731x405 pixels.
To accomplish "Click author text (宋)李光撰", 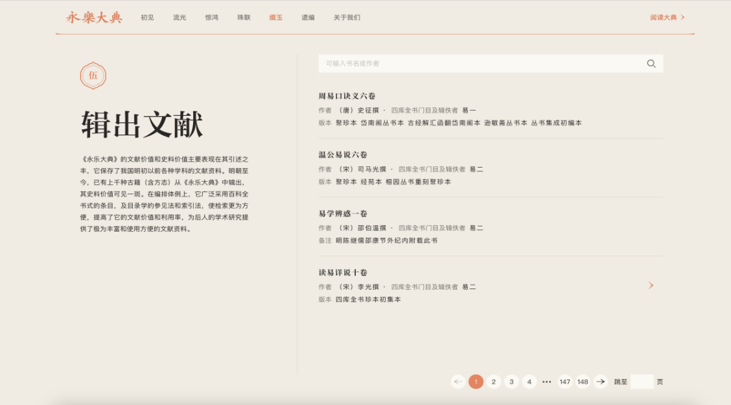I will tap(358, 287).
